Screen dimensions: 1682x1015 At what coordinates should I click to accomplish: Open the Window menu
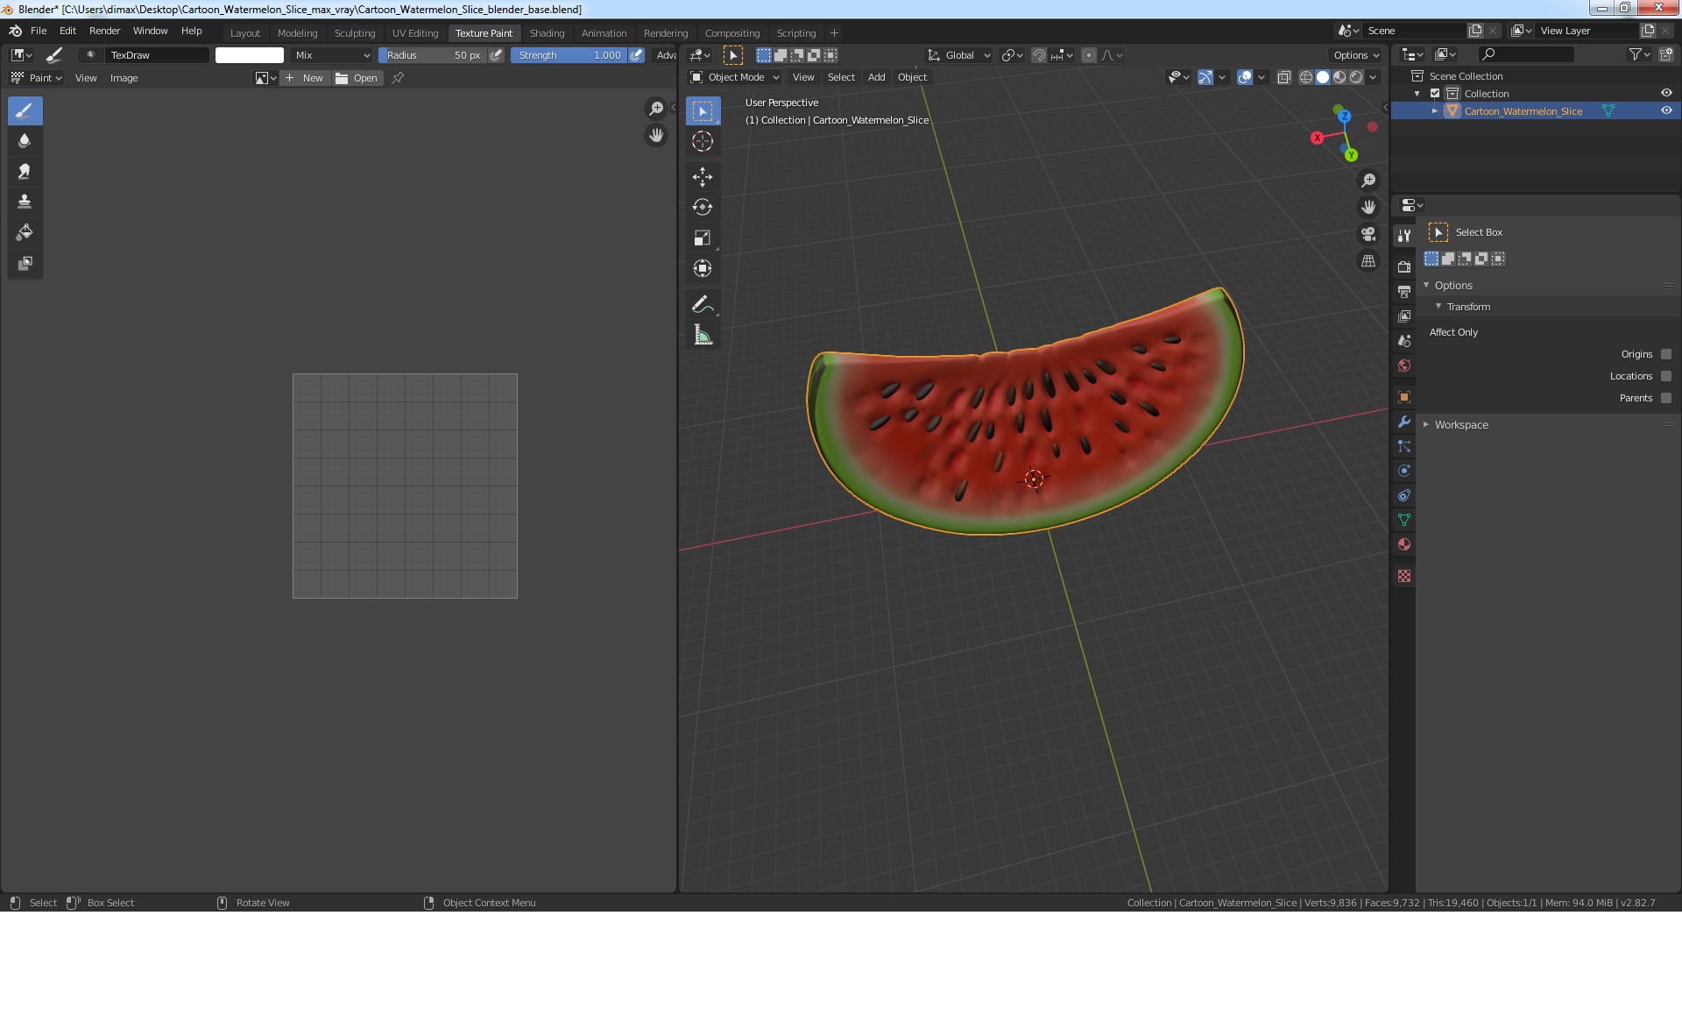point(150,31)
